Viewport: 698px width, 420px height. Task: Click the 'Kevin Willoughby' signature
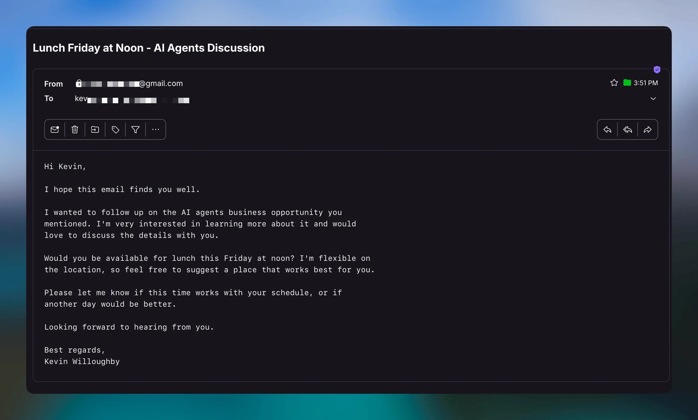[82, 361]
